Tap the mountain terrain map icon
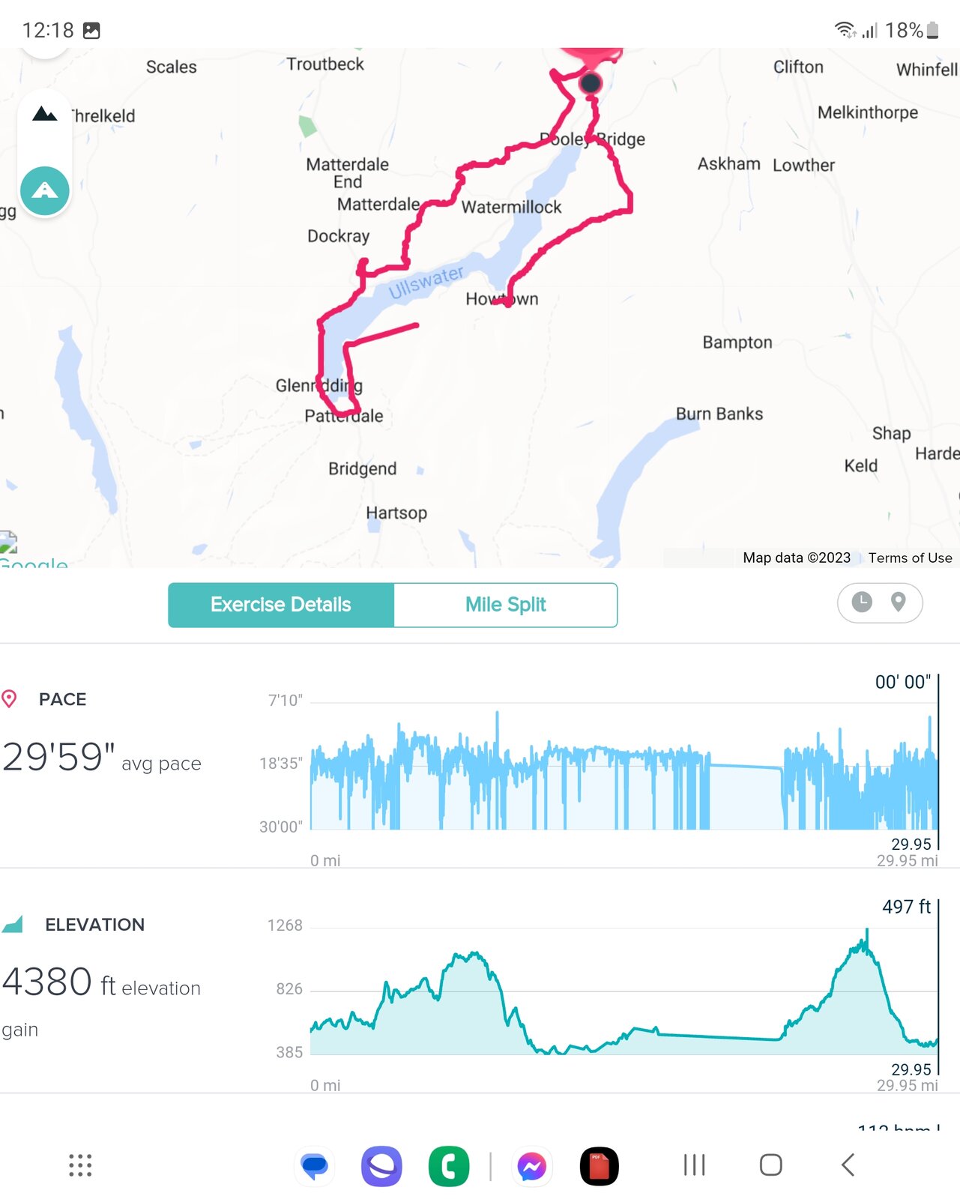This screenshot has height=1199, width=960. (45, 114)
